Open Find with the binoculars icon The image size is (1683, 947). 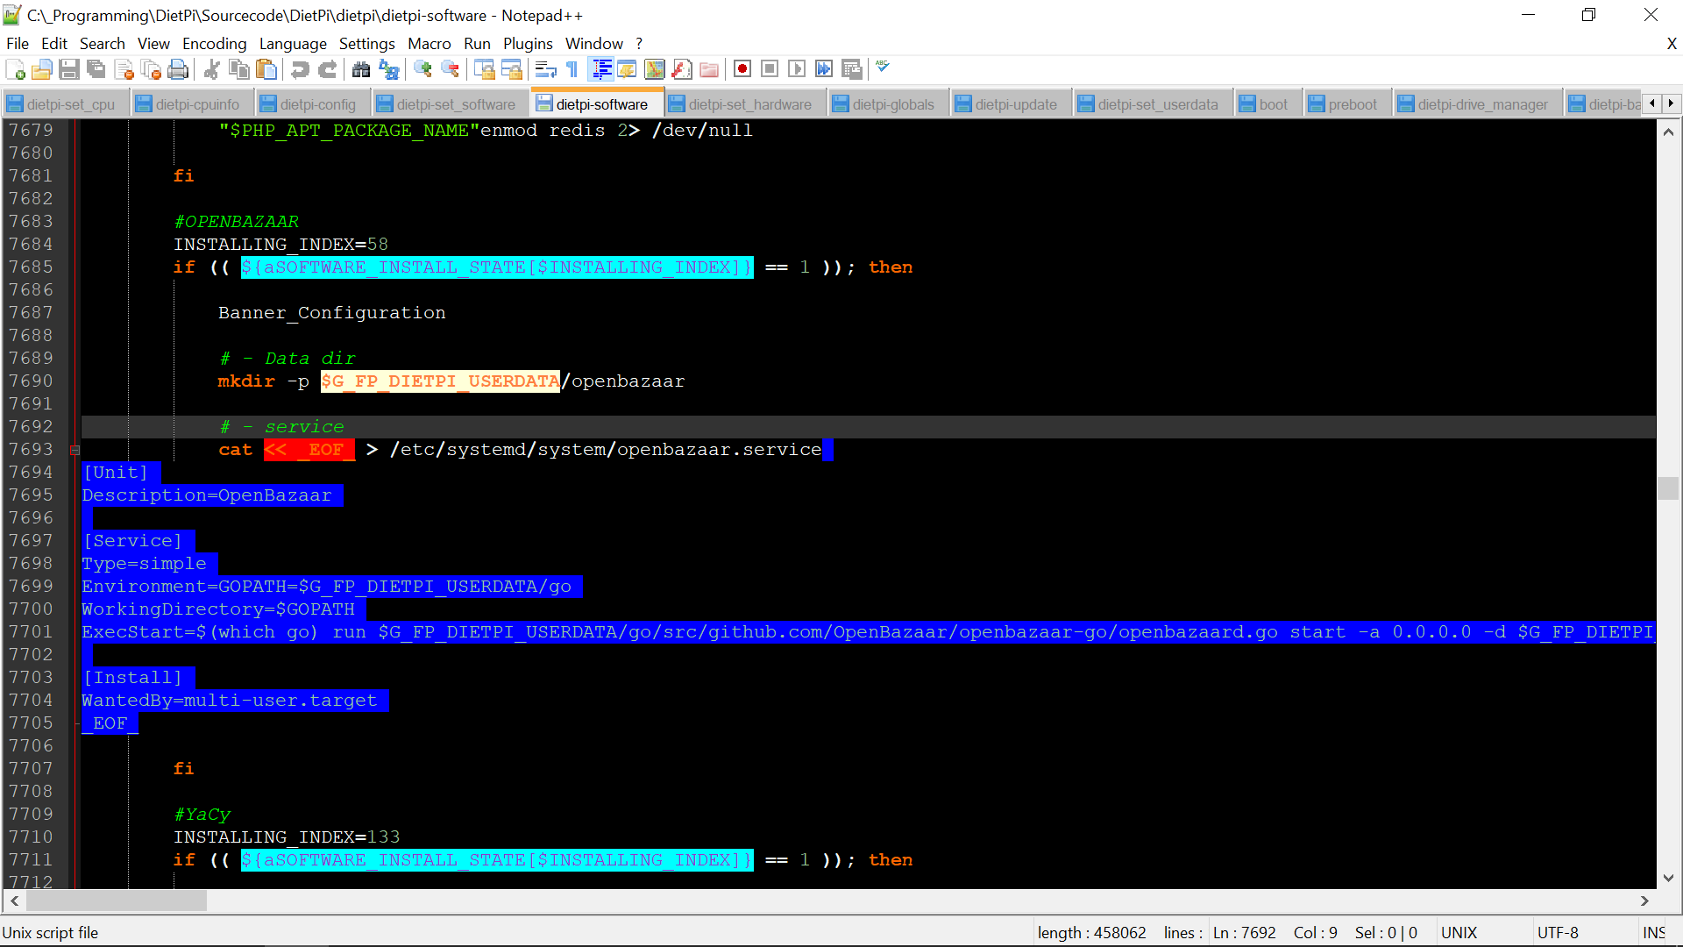click(x=361, y=69)
